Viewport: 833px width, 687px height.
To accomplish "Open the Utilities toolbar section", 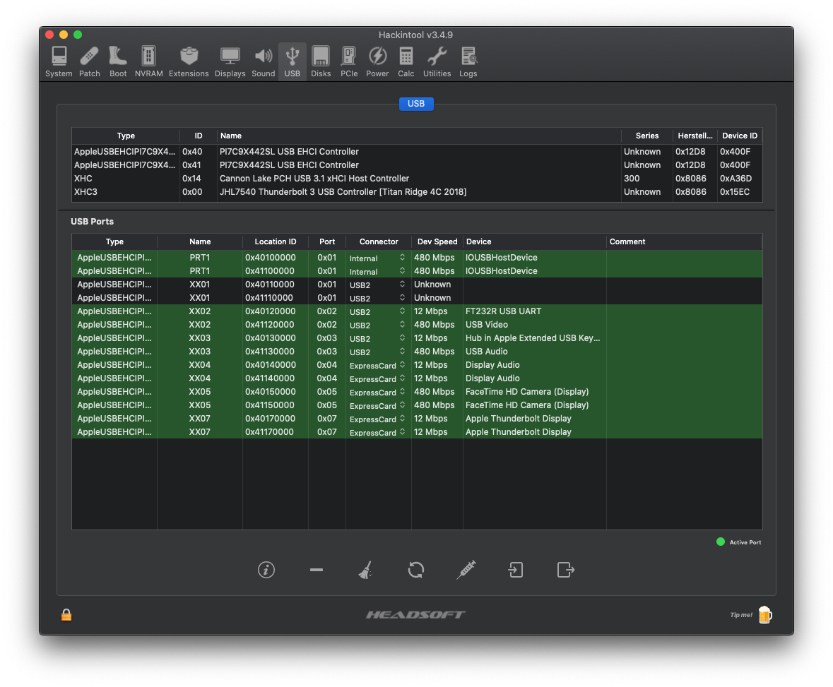I will pos(437,62).
